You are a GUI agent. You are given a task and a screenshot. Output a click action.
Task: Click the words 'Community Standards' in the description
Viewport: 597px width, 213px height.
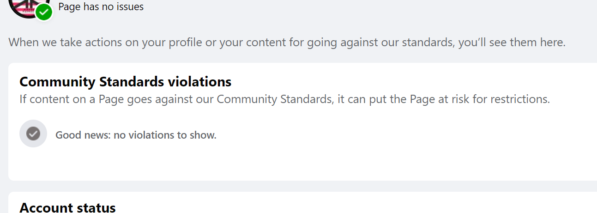coord(274,99)
